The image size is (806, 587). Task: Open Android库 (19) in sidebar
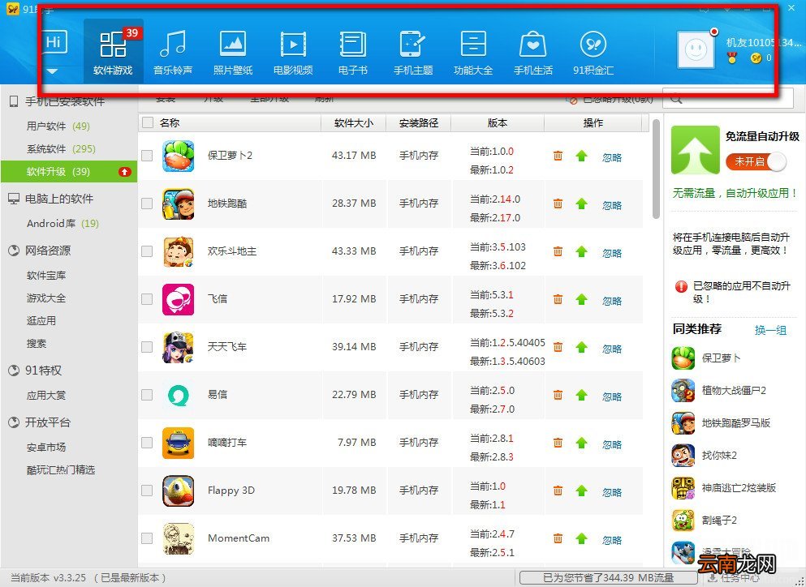point(62,224)
